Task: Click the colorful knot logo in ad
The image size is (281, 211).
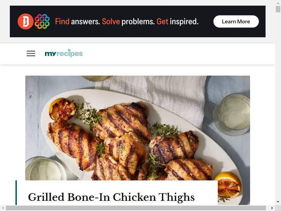Action: (x=42, y=21)
